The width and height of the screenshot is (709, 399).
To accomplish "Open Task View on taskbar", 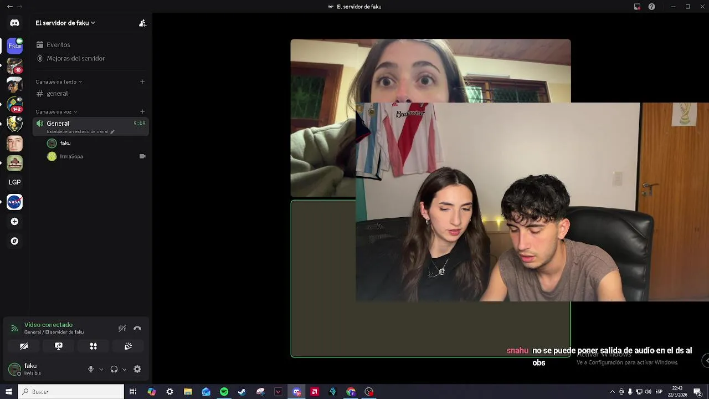I will 133,392.
